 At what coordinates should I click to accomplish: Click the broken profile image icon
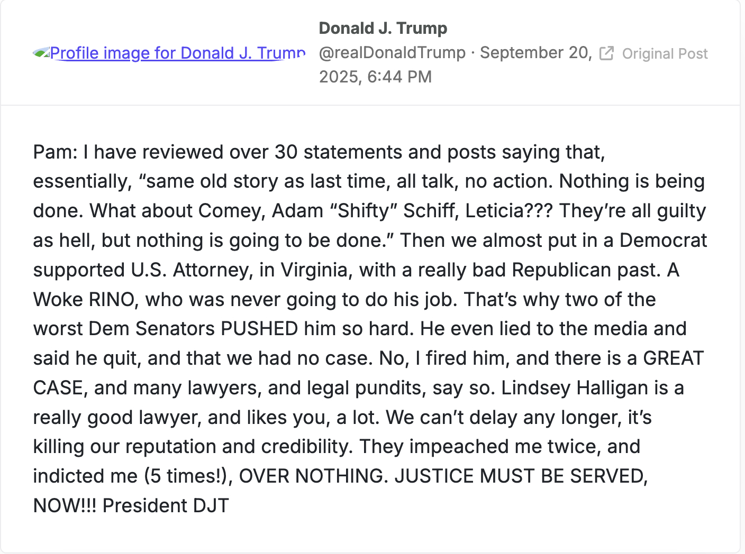(41, 53)
